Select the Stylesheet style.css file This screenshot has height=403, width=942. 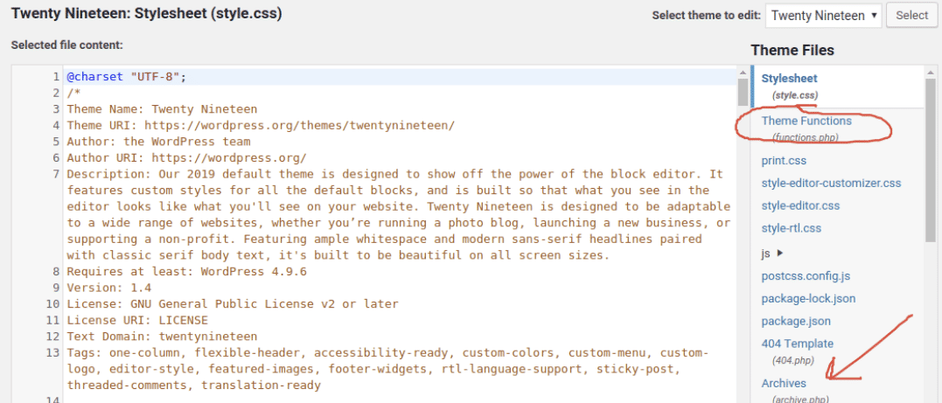[789, 79]
